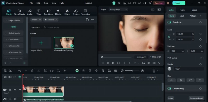This screenshot has width=208, height=102.
Task: Open the Titles library
Action: point(38,12)
